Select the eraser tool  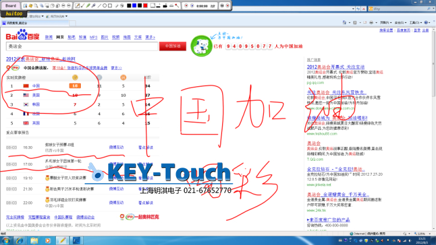click(117, 6)
